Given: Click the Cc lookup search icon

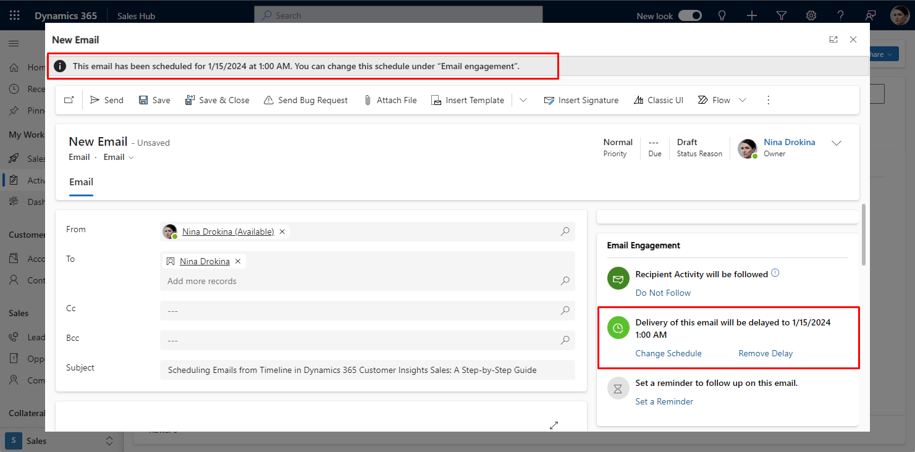Looking at the screenshot, I should point(565,311).
